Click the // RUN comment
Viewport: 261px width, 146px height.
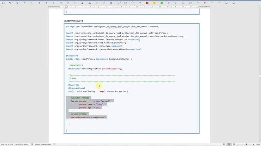(72, 78)
